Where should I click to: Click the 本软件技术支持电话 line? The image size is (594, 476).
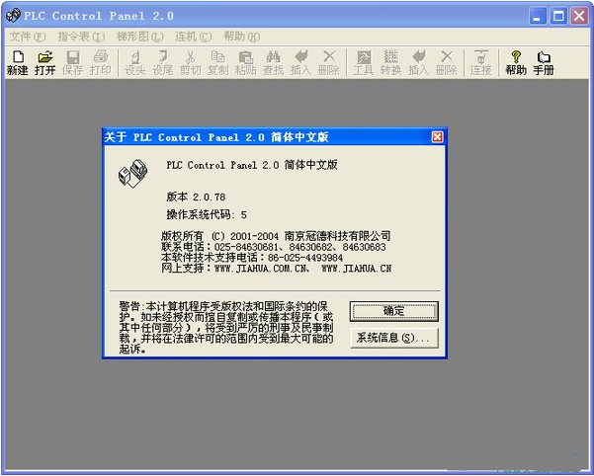click(x=252, y=258)
